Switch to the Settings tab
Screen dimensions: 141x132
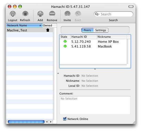pos(101,30)
